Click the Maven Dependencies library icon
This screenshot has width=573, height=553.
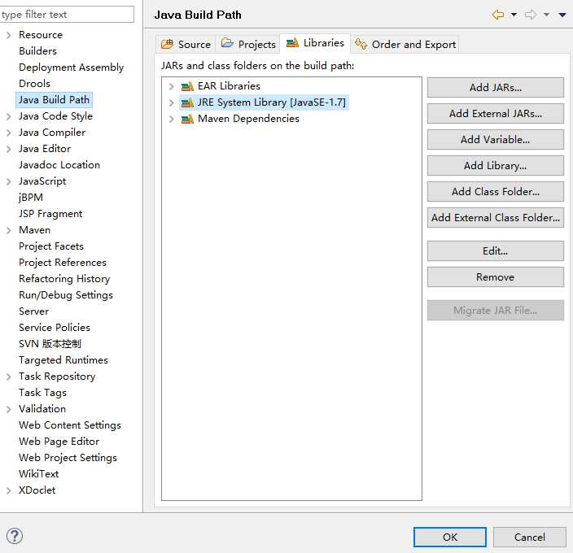[x=187, y=119]
